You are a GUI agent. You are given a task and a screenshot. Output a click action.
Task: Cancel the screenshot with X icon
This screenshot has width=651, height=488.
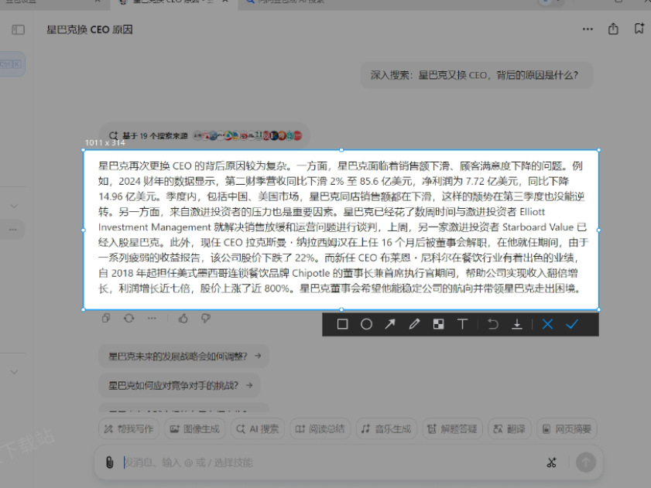(x=547, y=324)
